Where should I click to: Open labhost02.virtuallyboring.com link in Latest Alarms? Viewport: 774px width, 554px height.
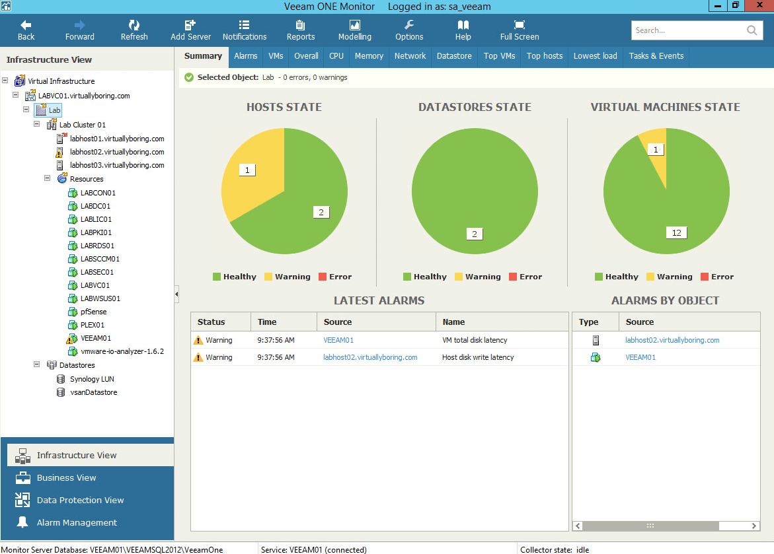click(370, 357)
